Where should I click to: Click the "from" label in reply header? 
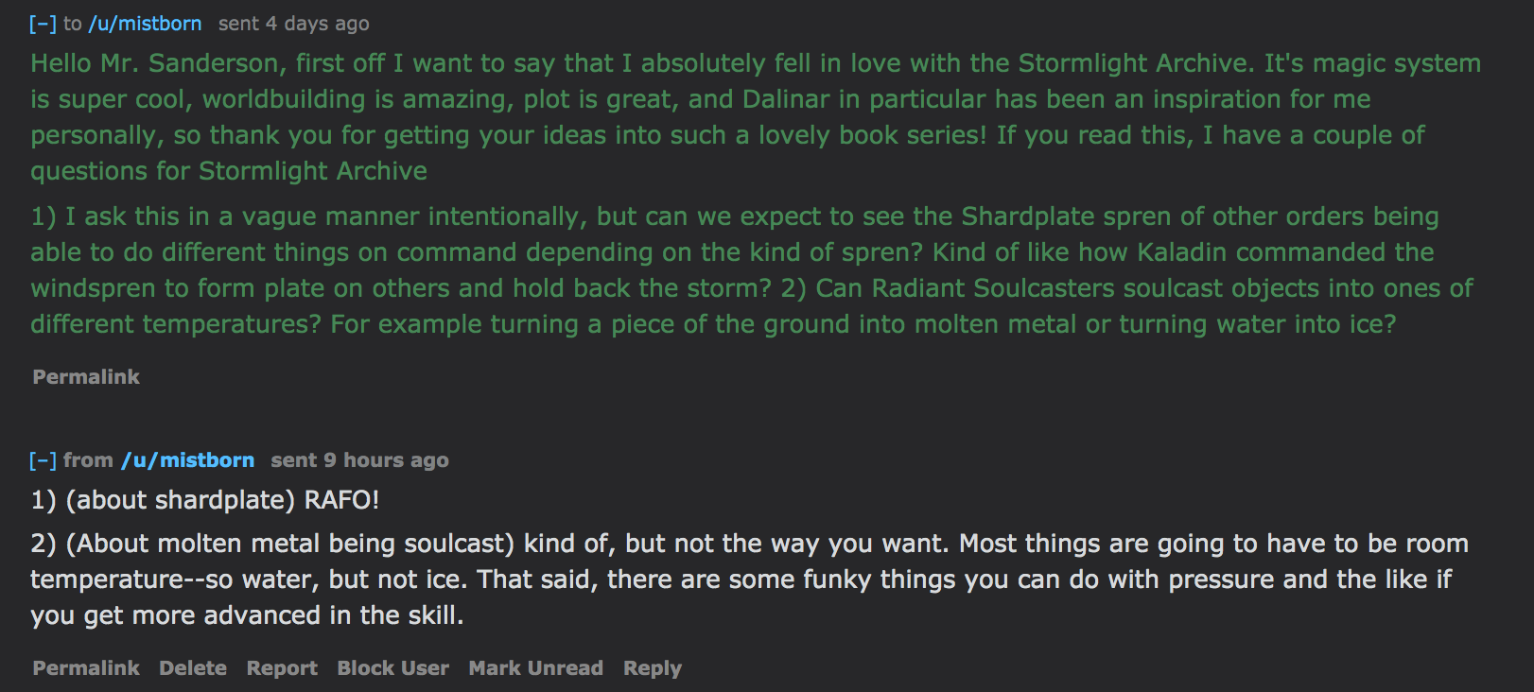(88, 460)
